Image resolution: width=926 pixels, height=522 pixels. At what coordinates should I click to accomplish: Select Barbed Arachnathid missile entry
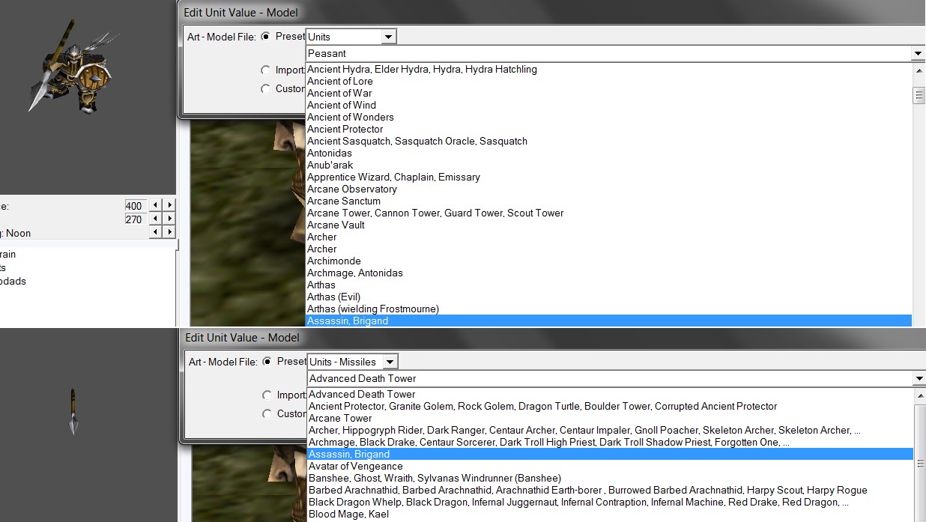coord(610,490)
